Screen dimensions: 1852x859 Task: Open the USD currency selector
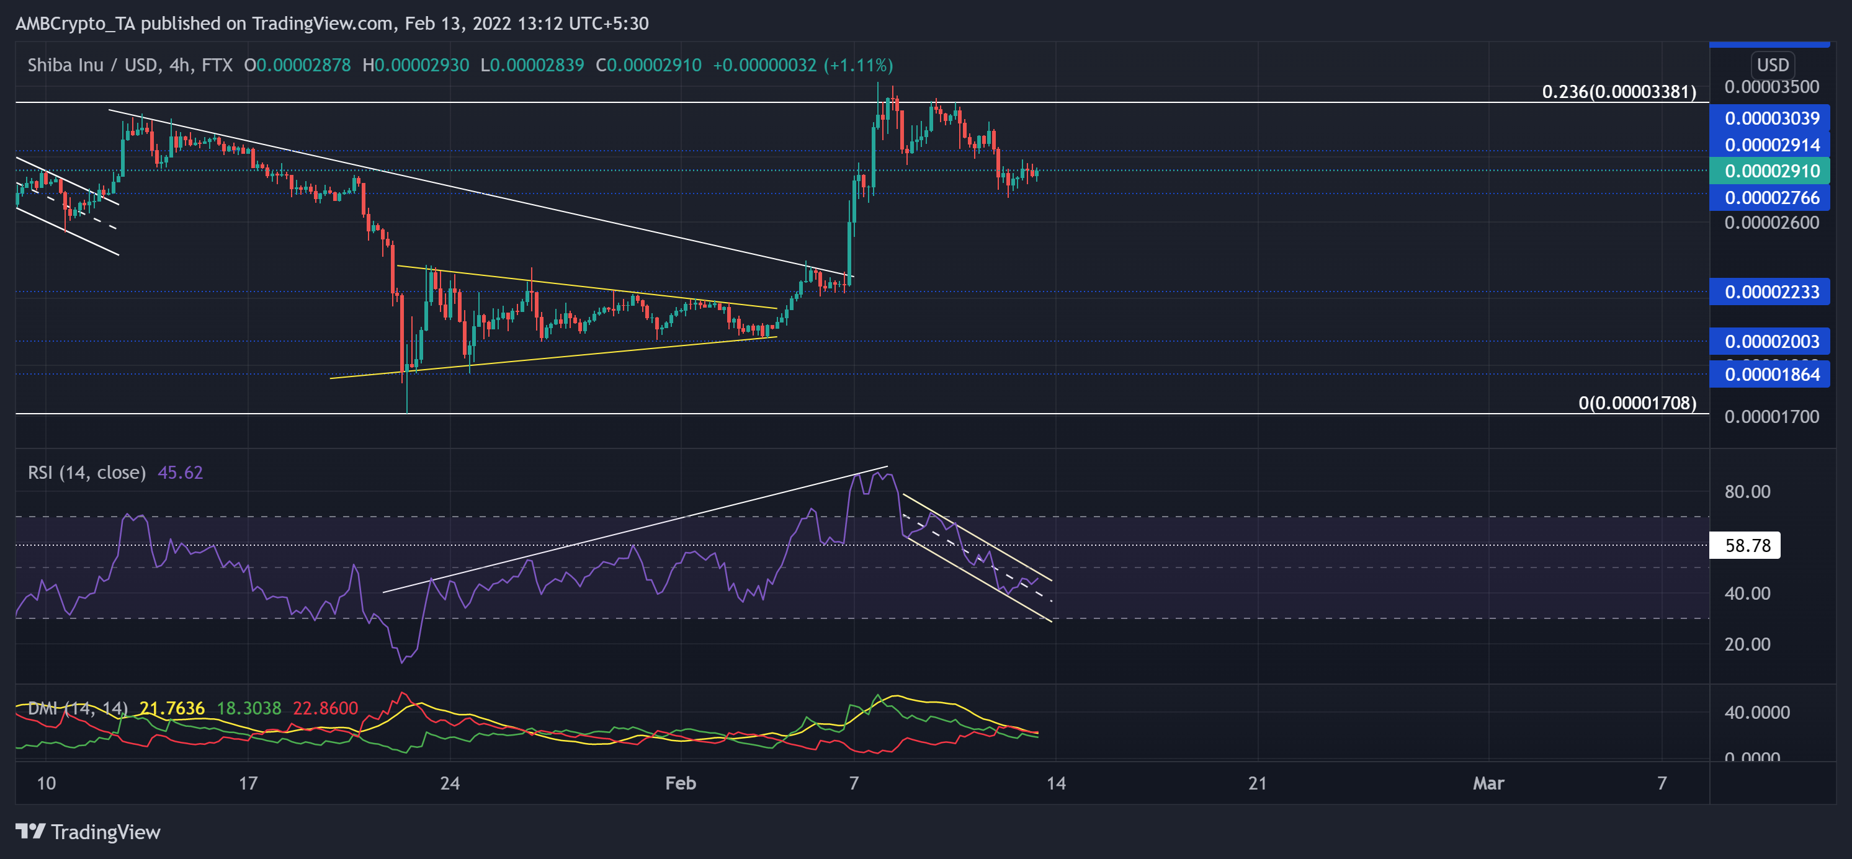(1773, 65)
